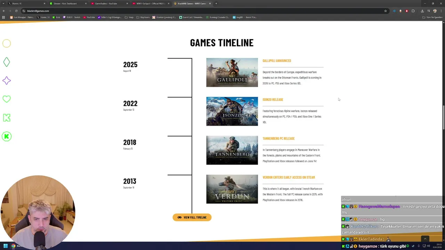
Task: View site information icon in address bar
Action: [x=24, y=11]
